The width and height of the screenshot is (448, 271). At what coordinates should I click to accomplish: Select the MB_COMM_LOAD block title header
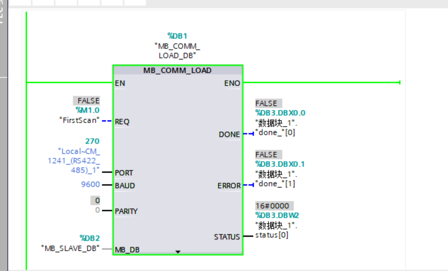[x=177, y=71]
